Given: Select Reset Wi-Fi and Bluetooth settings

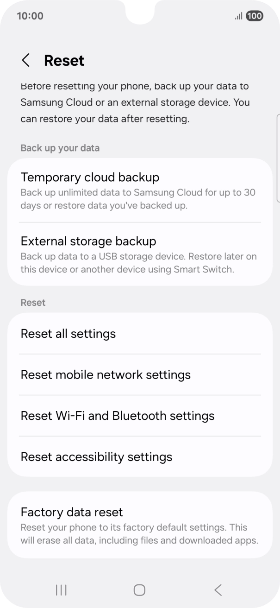Looking at the screenshot, I should click(140, 416).
